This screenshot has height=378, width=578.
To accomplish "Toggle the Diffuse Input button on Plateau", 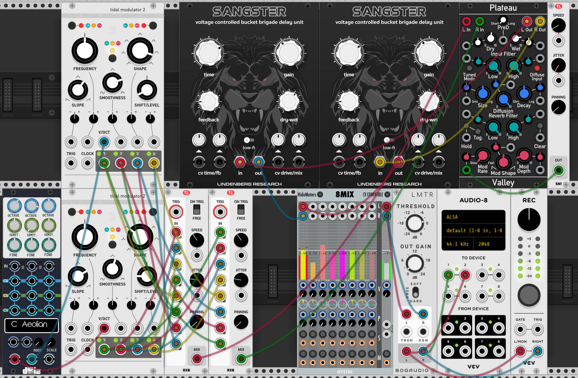I will click(x=537, y=68).
